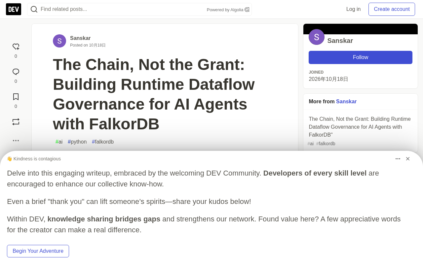Open the more options dots in the left sidebar
This screenshot has height=264, width=423.
(x=16, y=141)
